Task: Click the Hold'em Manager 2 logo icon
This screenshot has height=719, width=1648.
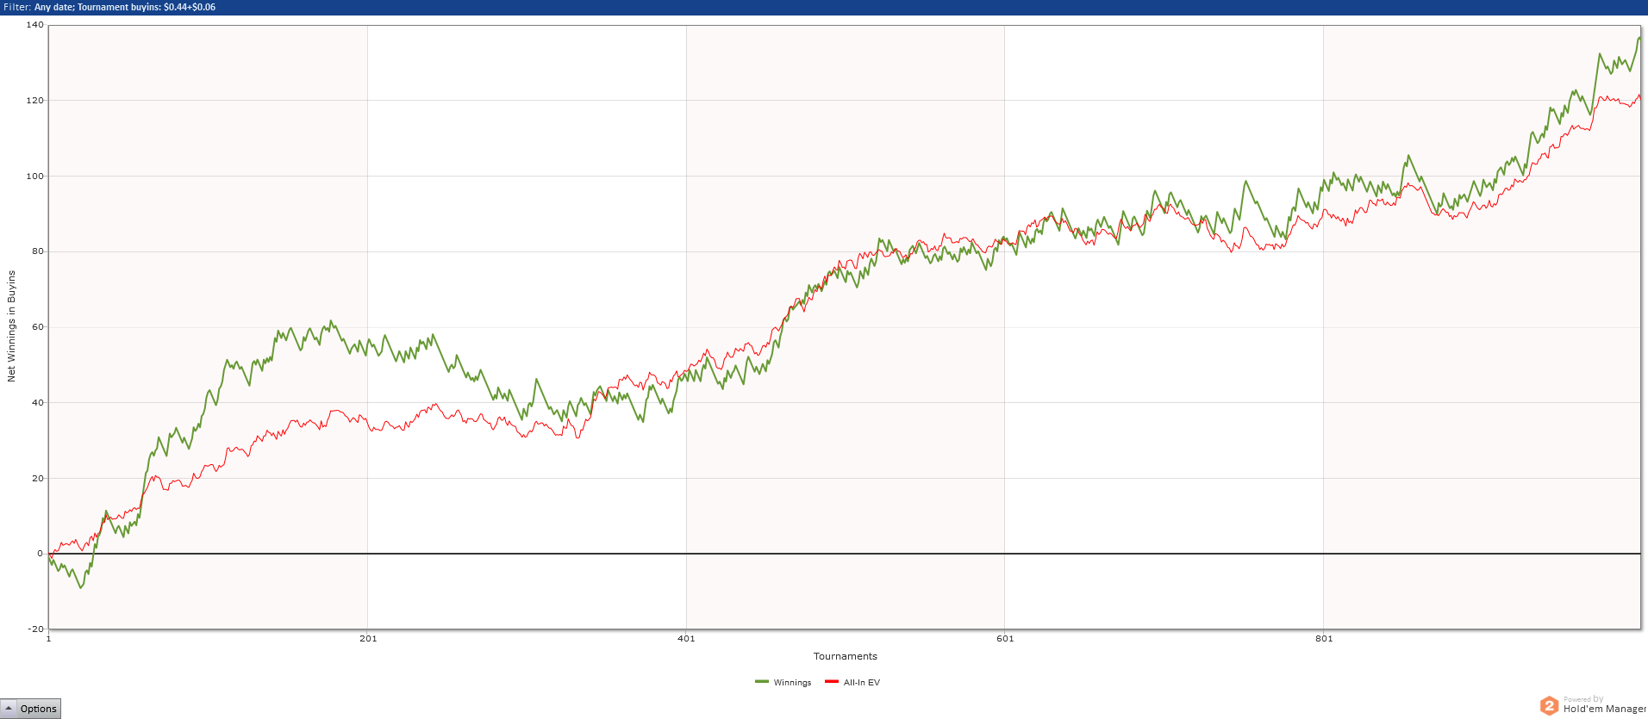Action: click(1549, 706)
